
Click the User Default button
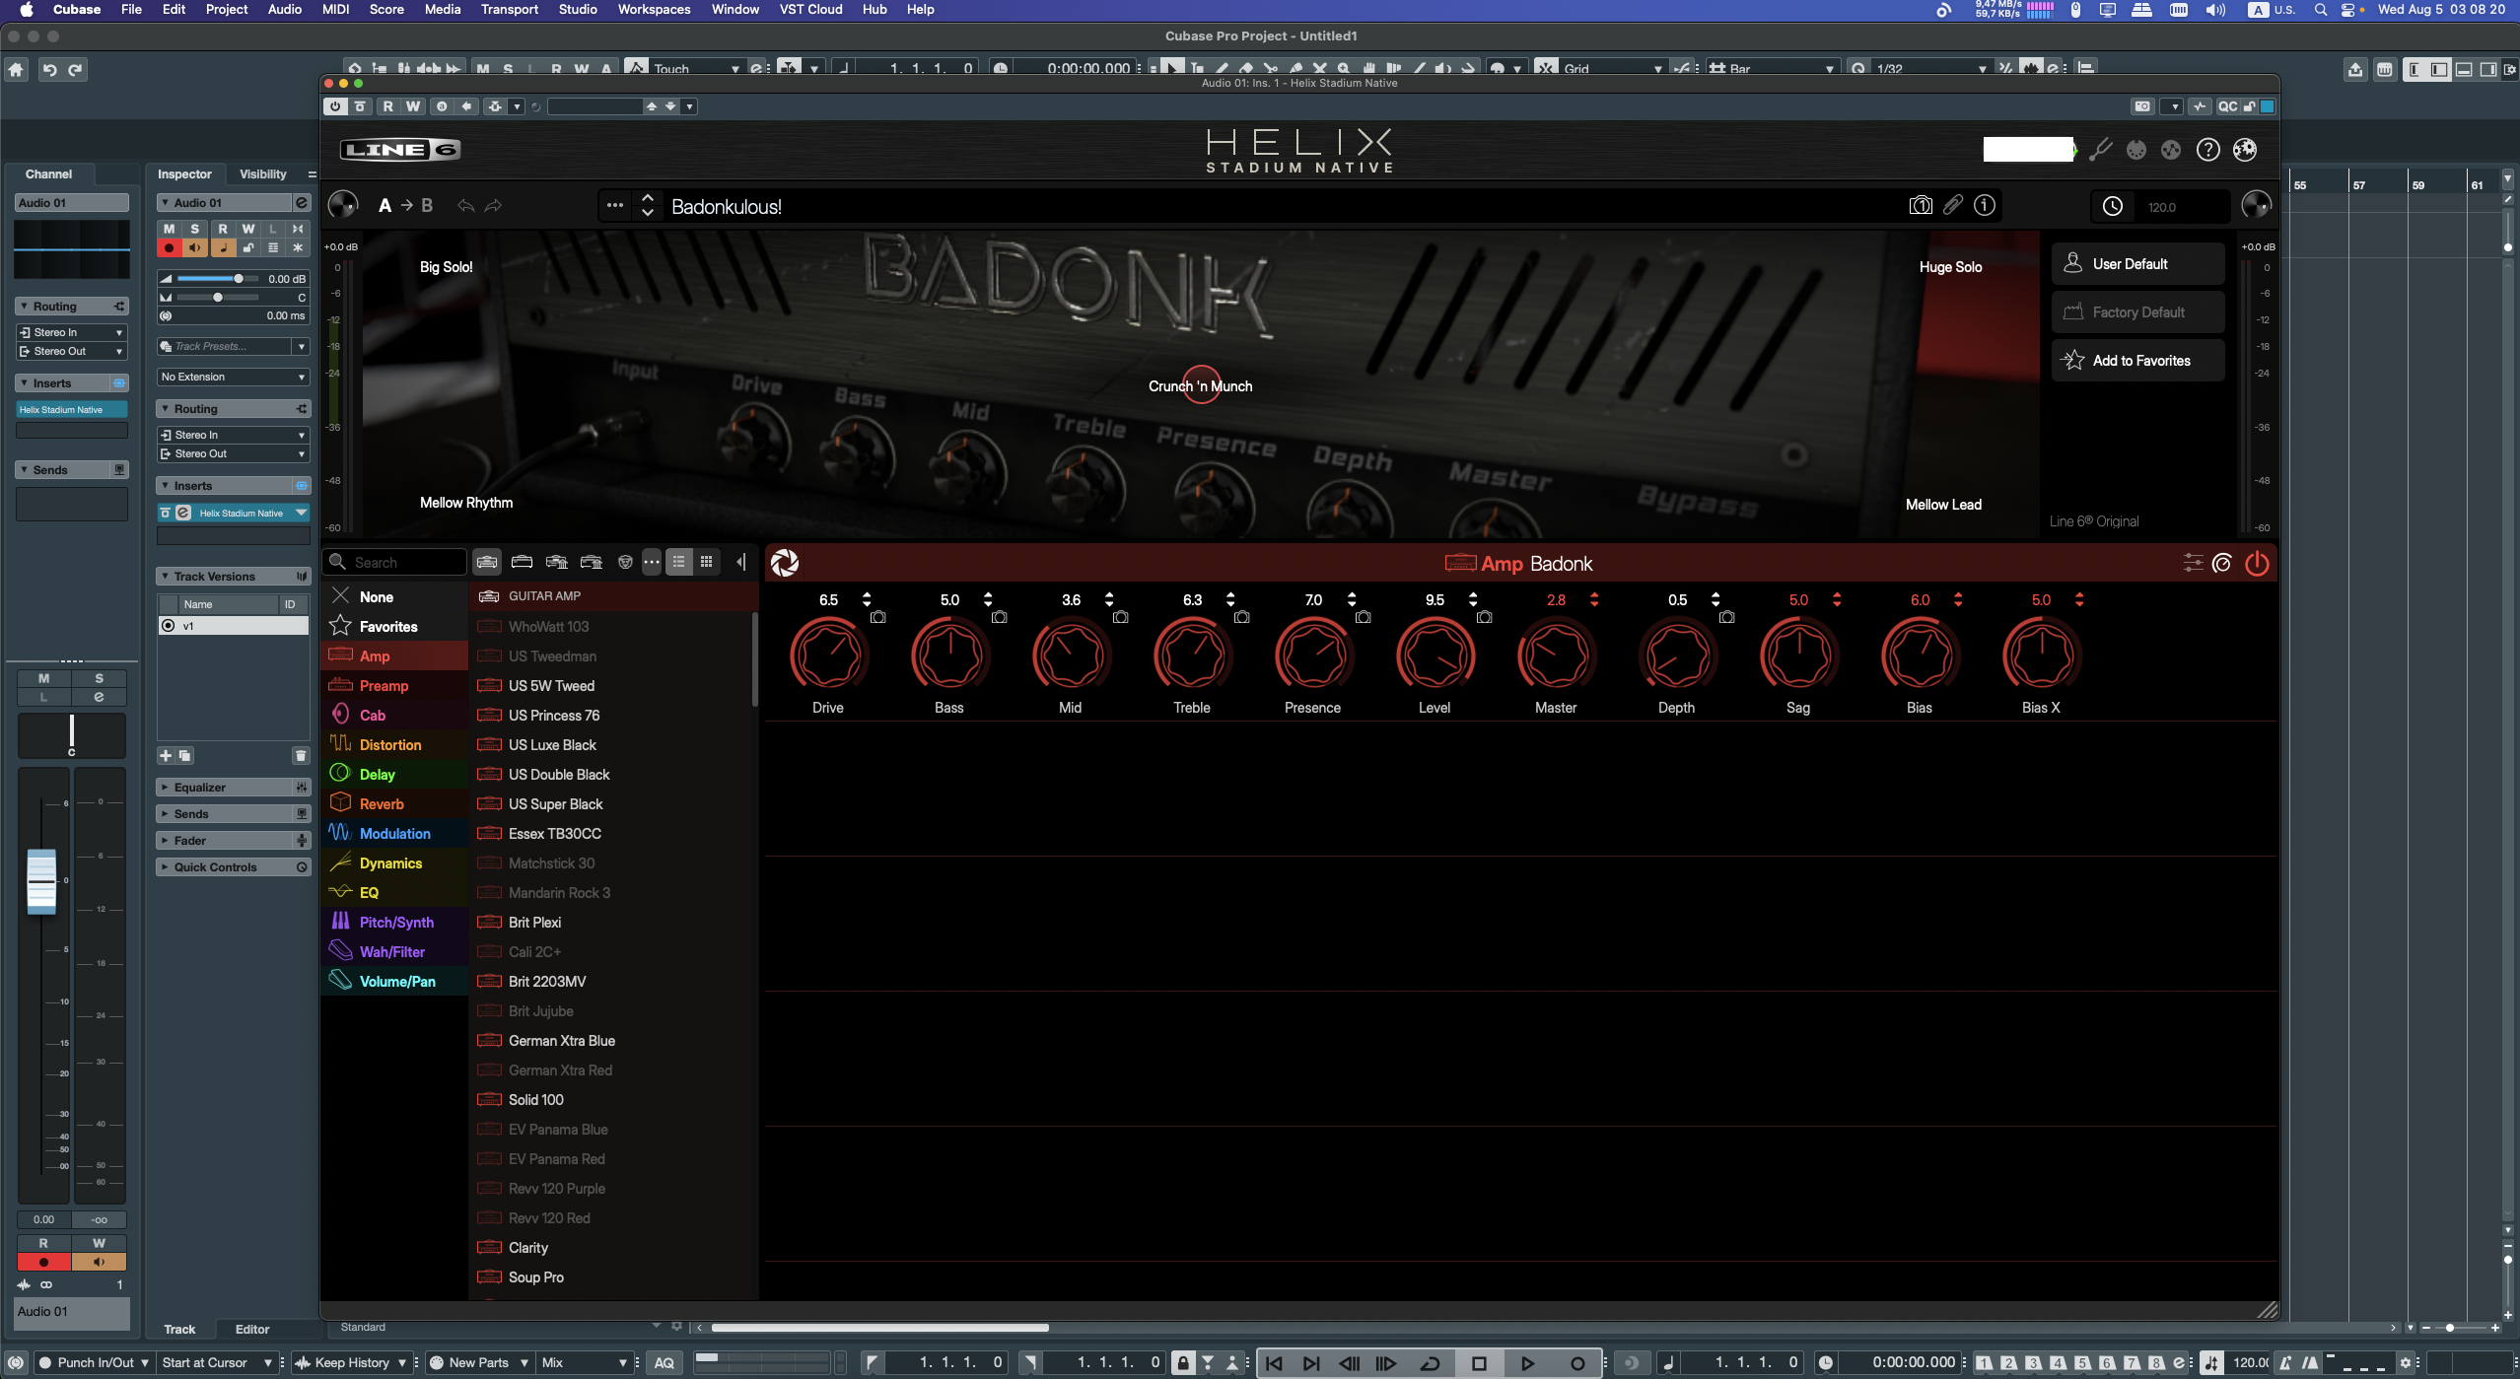[x=2137, y=264]
